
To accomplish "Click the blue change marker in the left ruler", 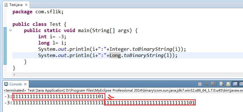I will click(x=5, y=46).
